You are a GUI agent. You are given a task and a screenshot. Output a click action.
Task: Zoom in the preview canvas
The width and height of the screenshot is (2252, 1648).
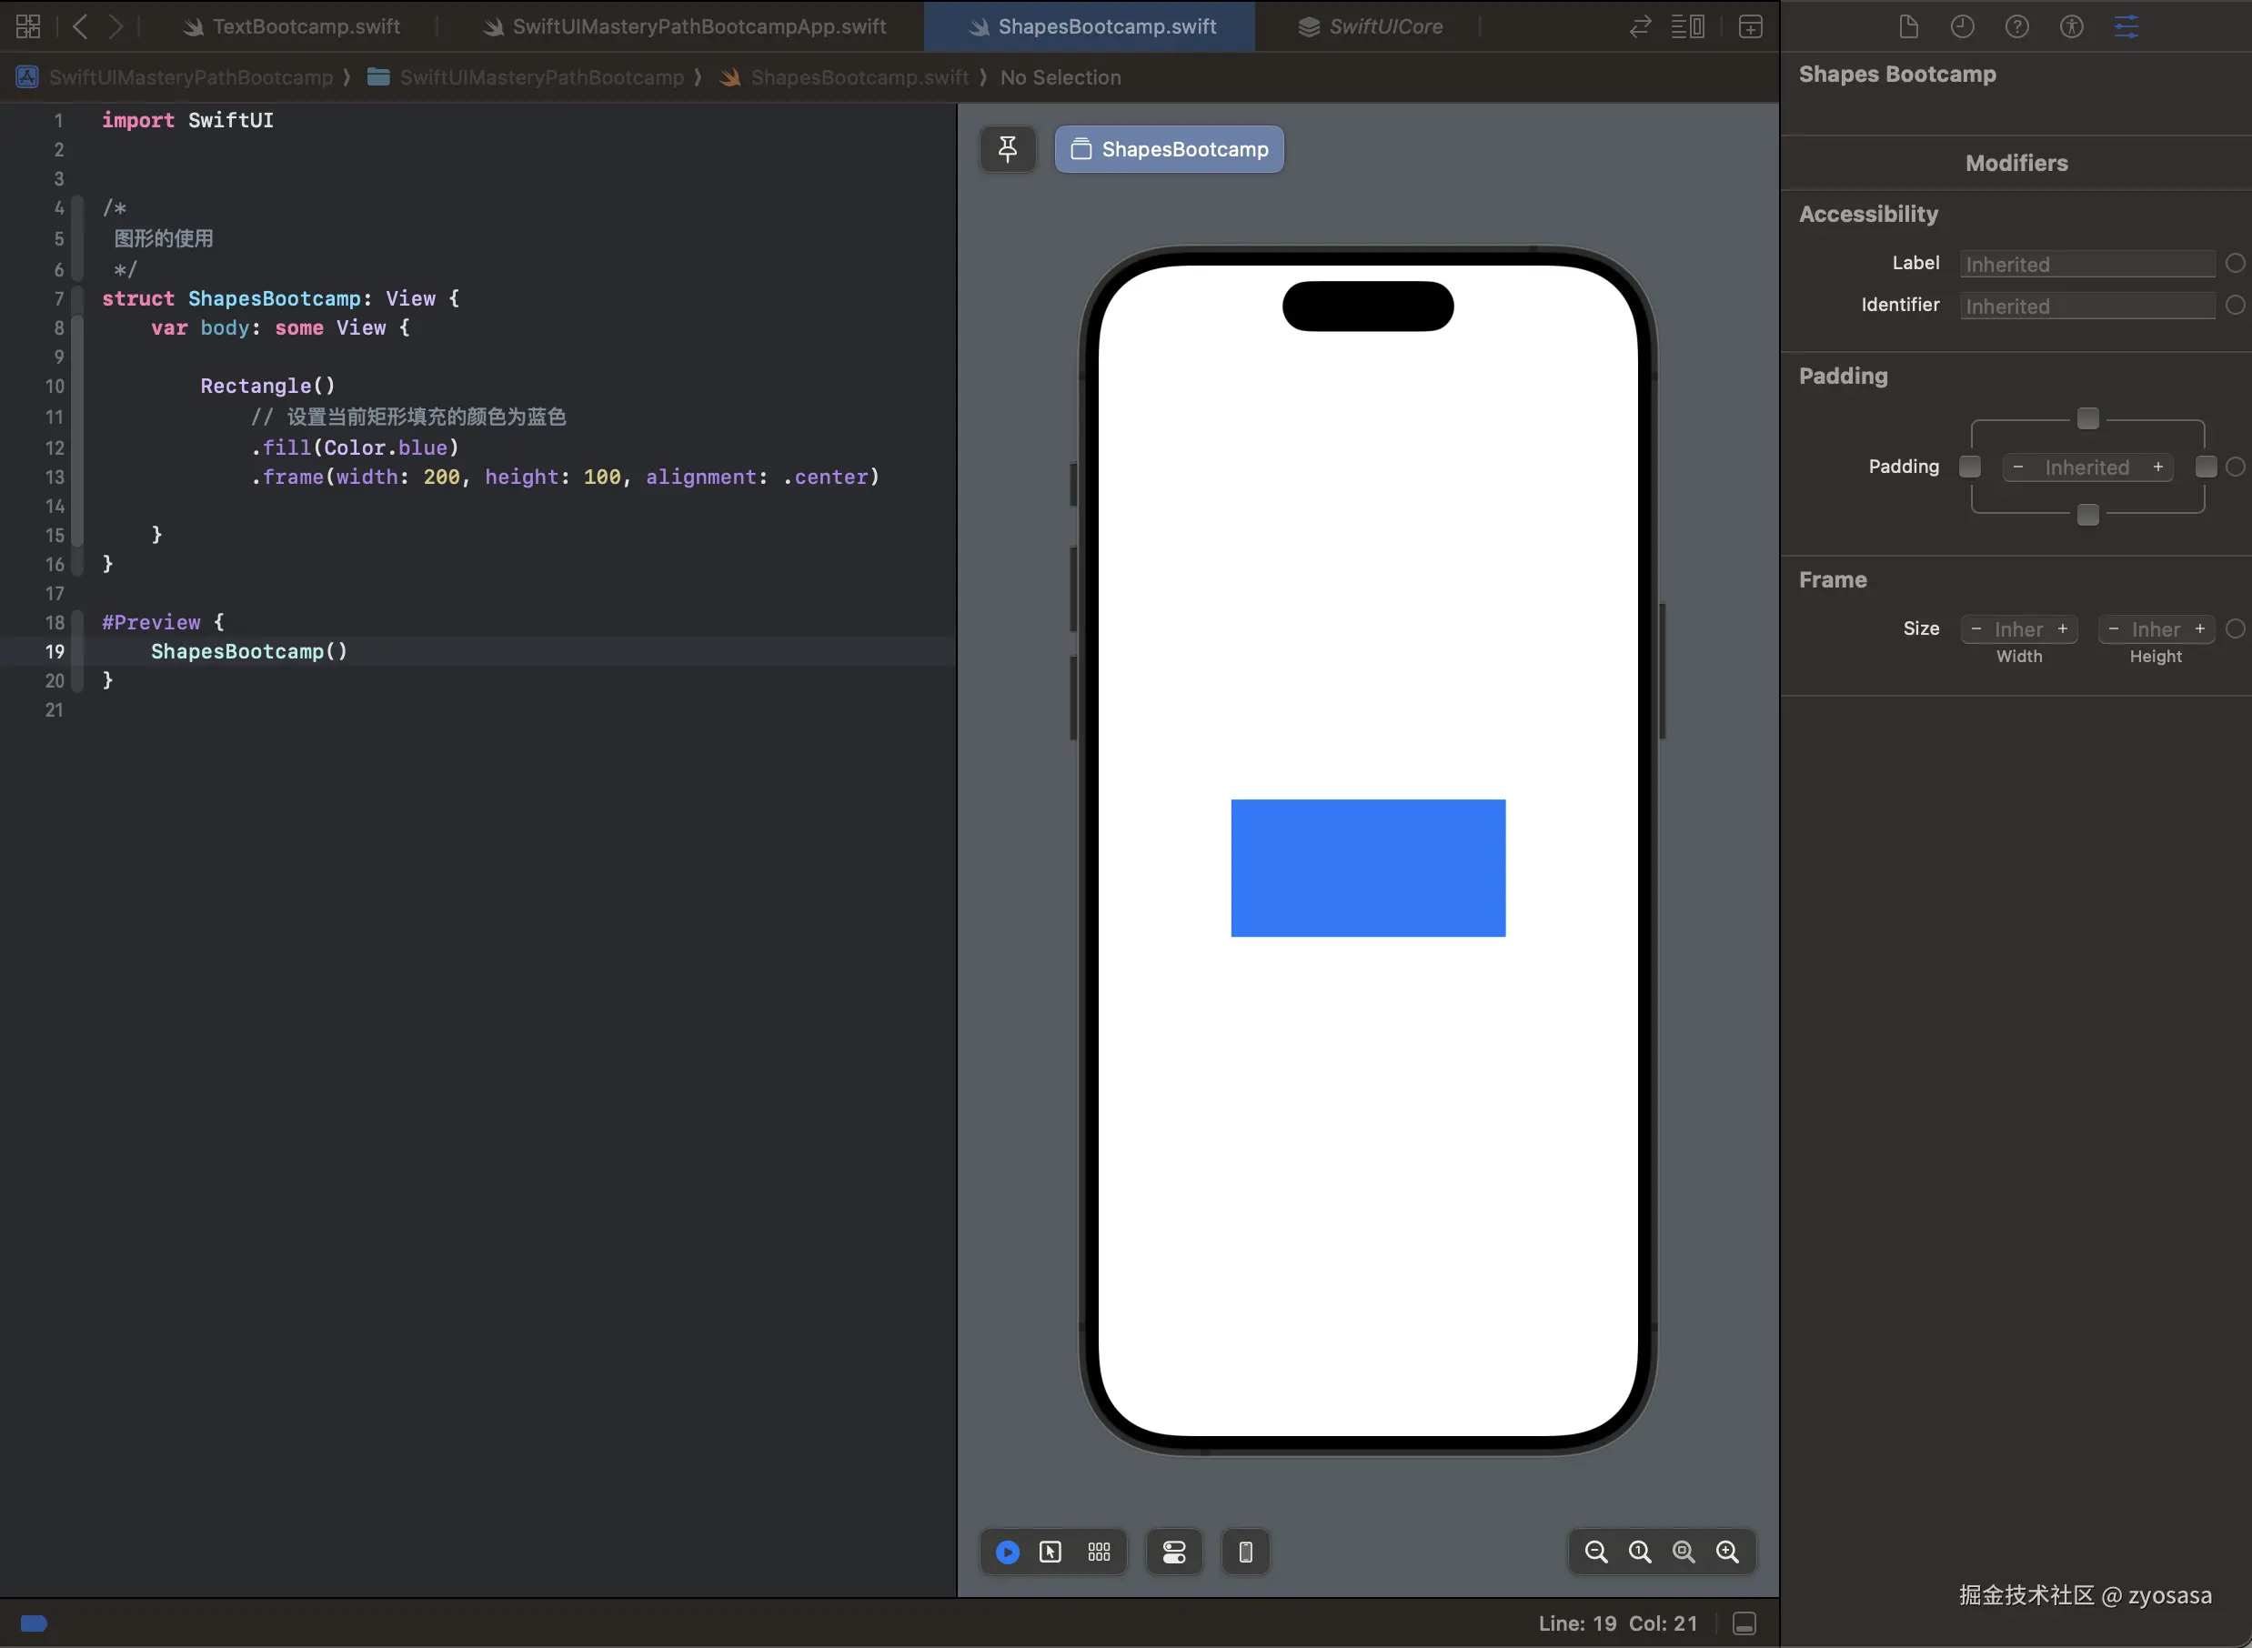coord(1727,1552)
